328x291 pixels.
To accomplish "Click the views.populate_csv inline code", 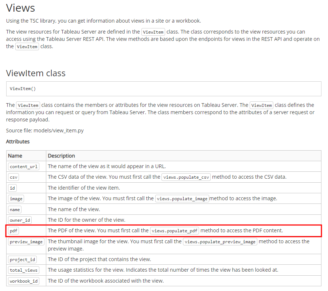I will [x=186, y=177].
